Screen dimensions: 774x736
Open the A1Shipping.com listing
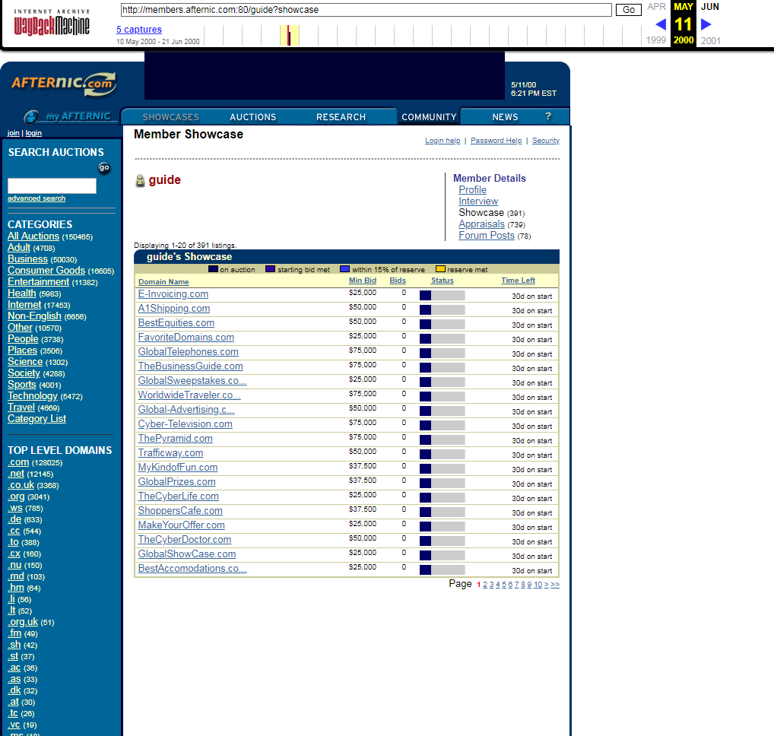(x=174, y=309)
